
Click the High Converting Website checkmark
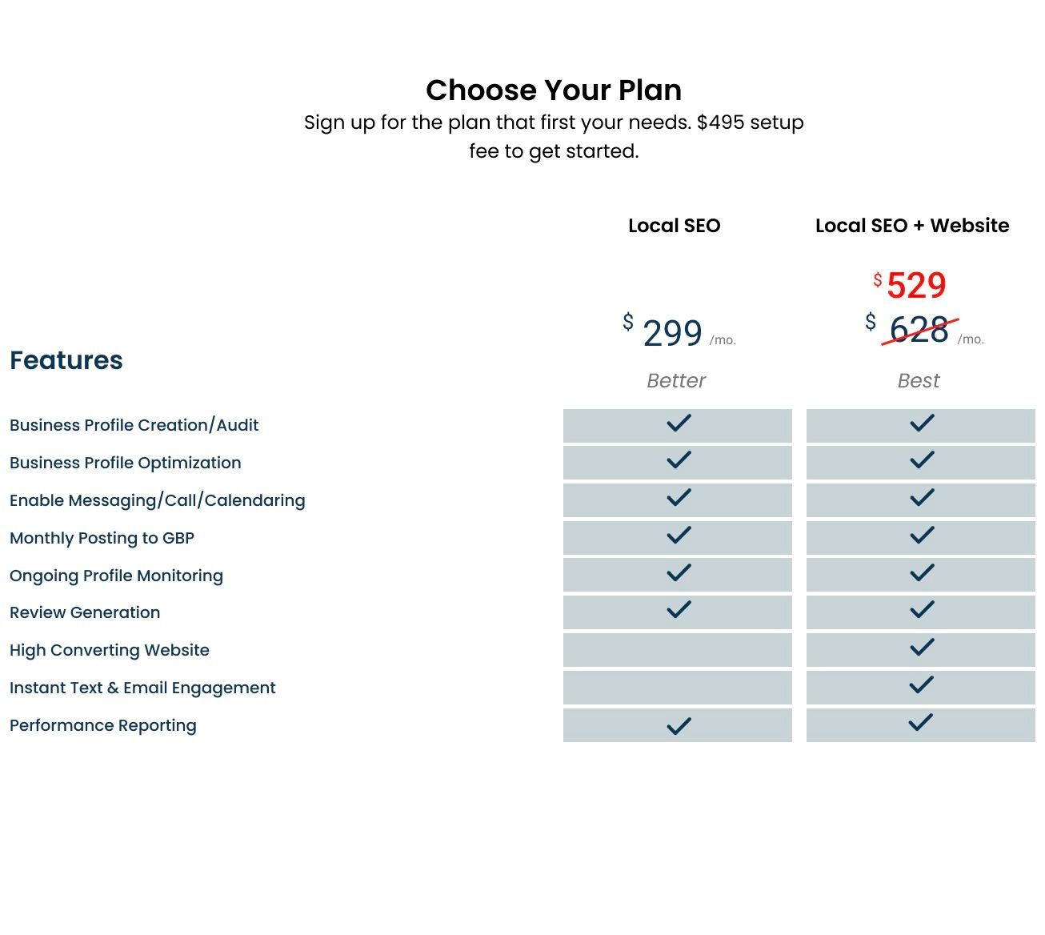pos(922,648)
